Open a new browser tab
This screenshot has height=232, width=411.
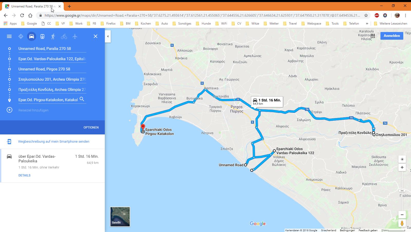point(69,6)
